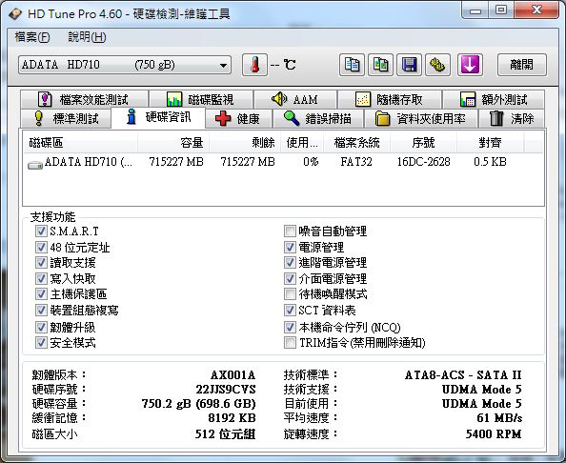Image resolution: width=566 pixels, height=463 pixels.
Task: Click the disk serial value 22JJS9CVS
Action: 226,390
